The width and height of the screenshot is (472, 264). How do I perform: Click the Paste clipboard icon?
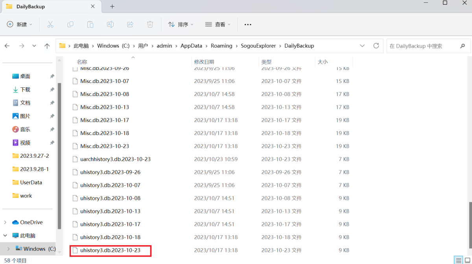[x=90, y=24]
